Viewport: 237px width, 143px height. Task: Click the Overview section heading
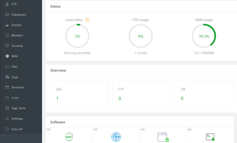click(x=58, y=70)
